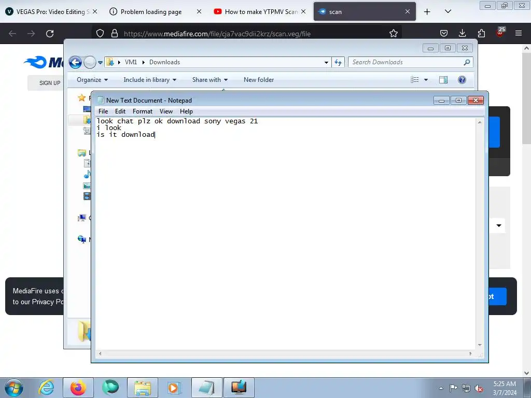Screen dimensions: 531x398
Task: Click Explorer's back navigation arrow
Action: (x=75, y=62)
